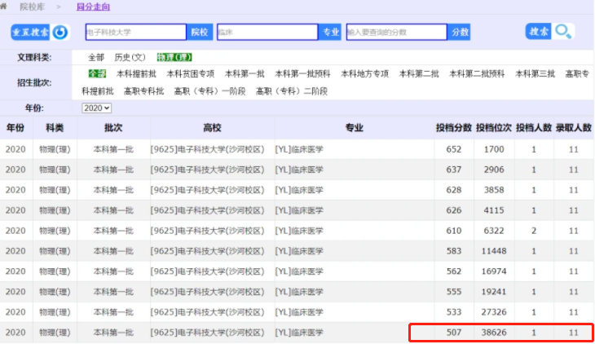Focus the major name input field

267,33
